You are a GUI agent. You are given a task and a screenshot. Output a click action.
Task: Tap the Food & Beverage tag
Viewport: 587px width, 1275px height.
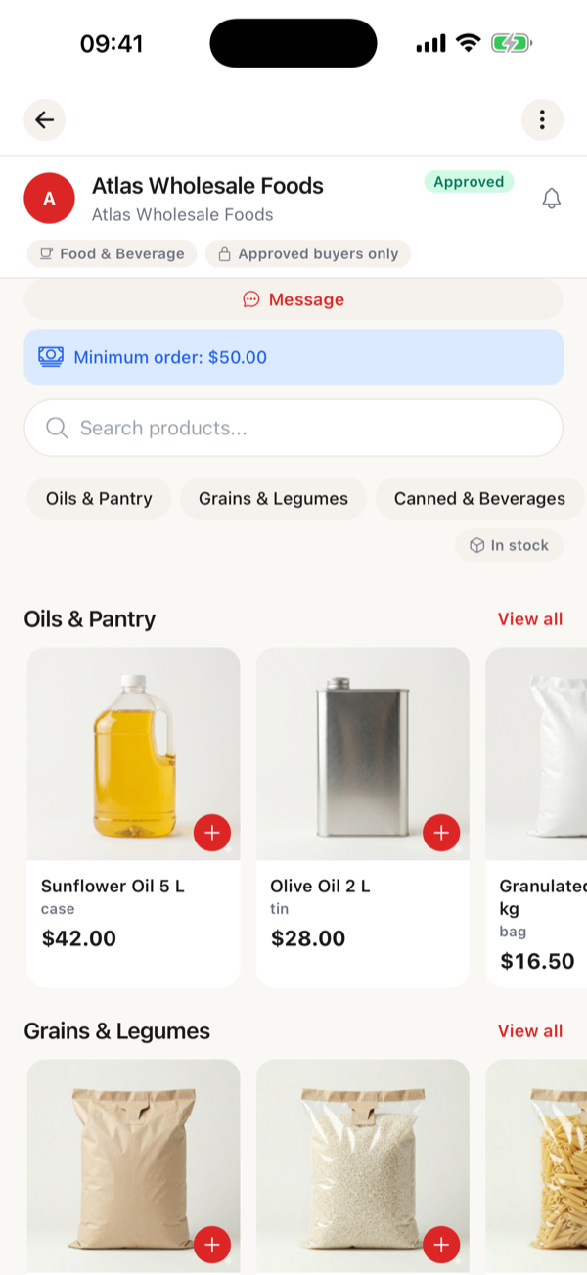pyautogui.click(x=112, y=253)
